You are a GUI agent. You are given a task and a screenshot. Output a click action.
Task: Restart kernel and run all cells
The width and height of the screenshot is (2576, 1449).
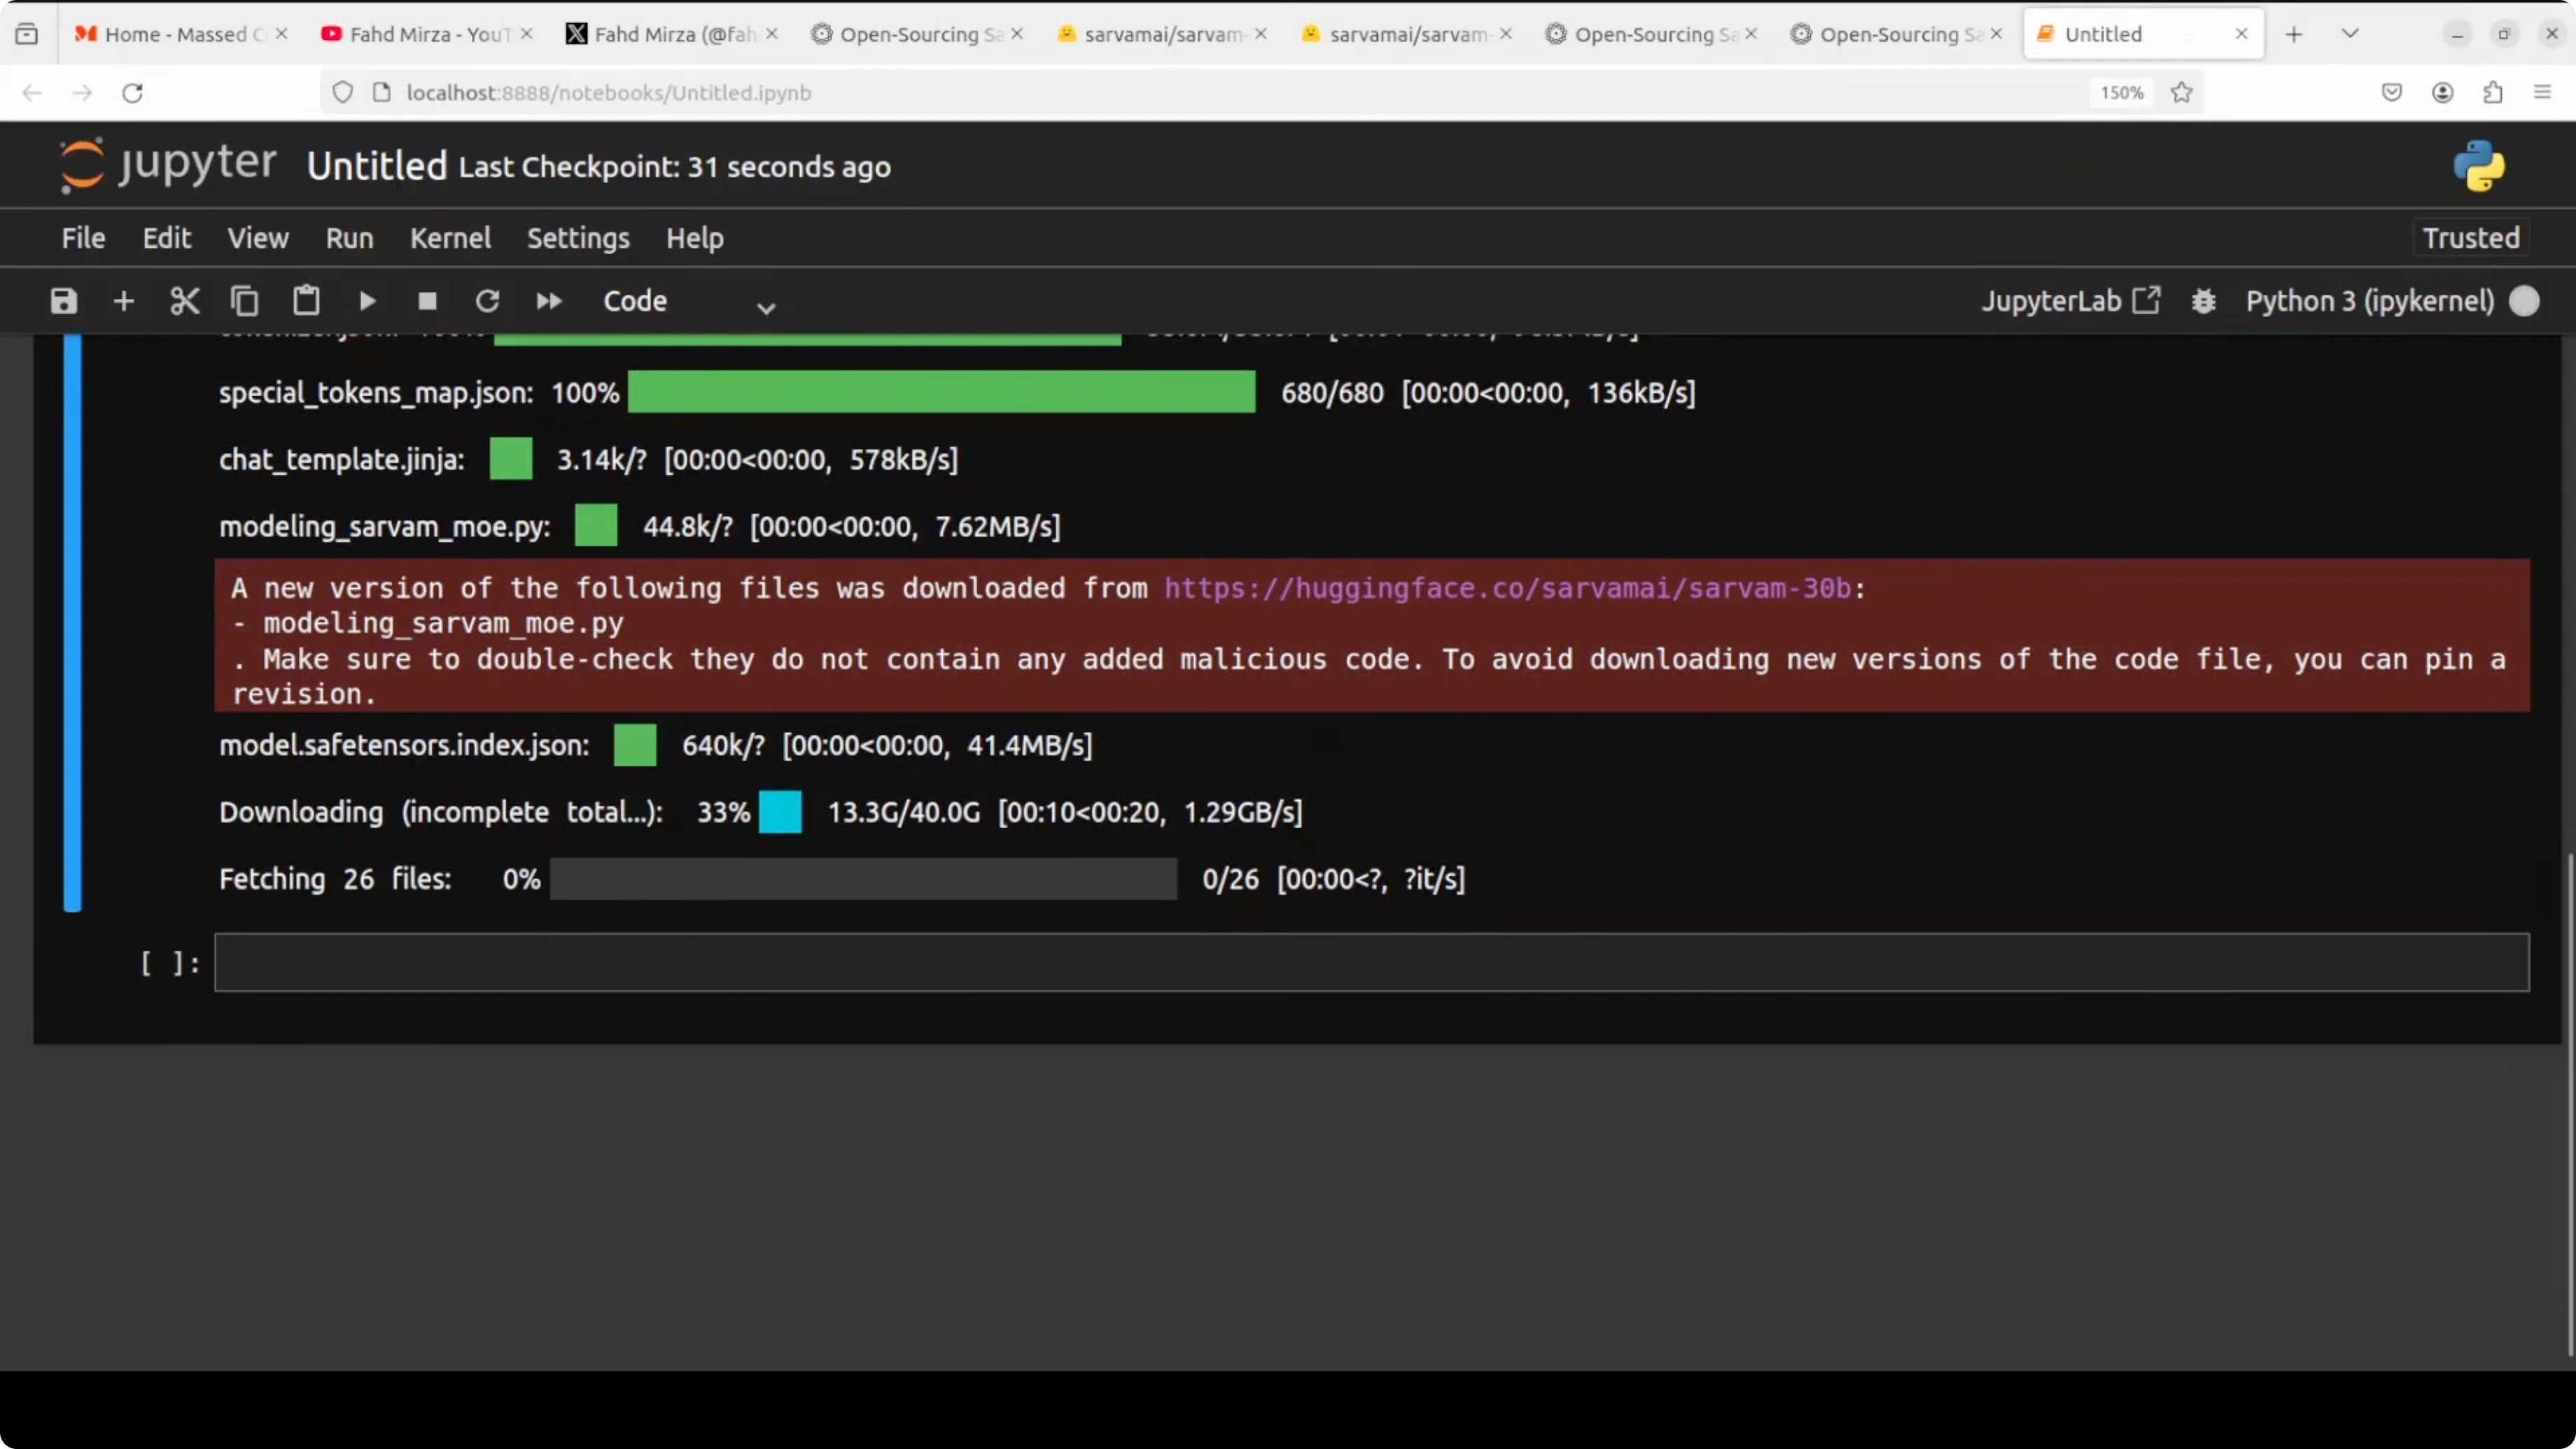549,301
